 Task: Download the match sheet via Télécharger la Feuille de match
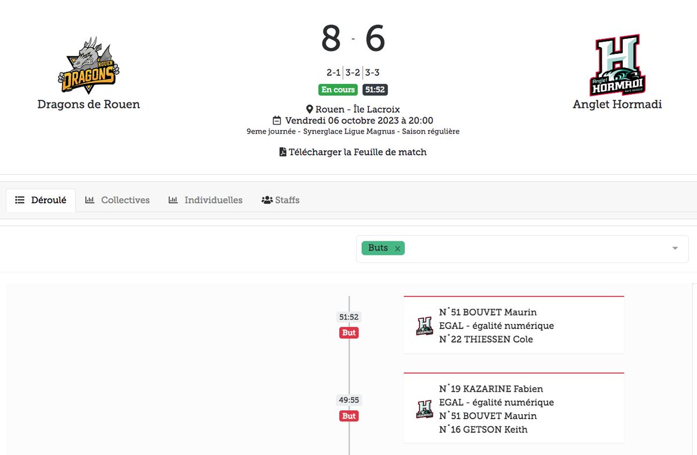(x=353, y=152)
